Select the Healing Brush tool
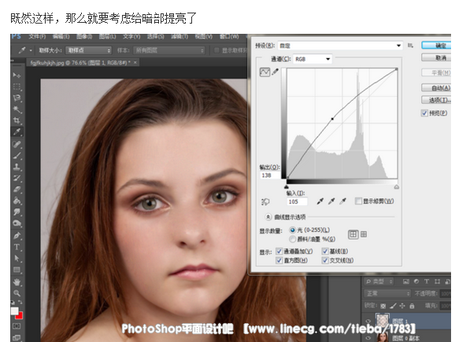The width and height of the screenshot is (455, 342). point(17,144)
